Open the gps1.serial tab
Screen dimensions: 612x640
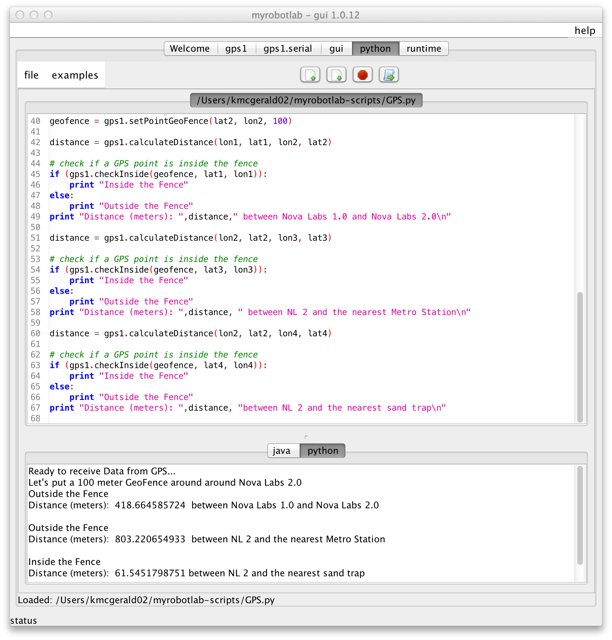[x=288, y=48]
